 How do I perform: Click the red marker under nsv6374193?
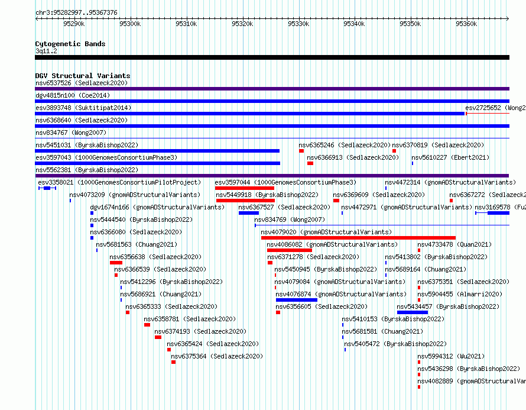click(x=158, y=337)
